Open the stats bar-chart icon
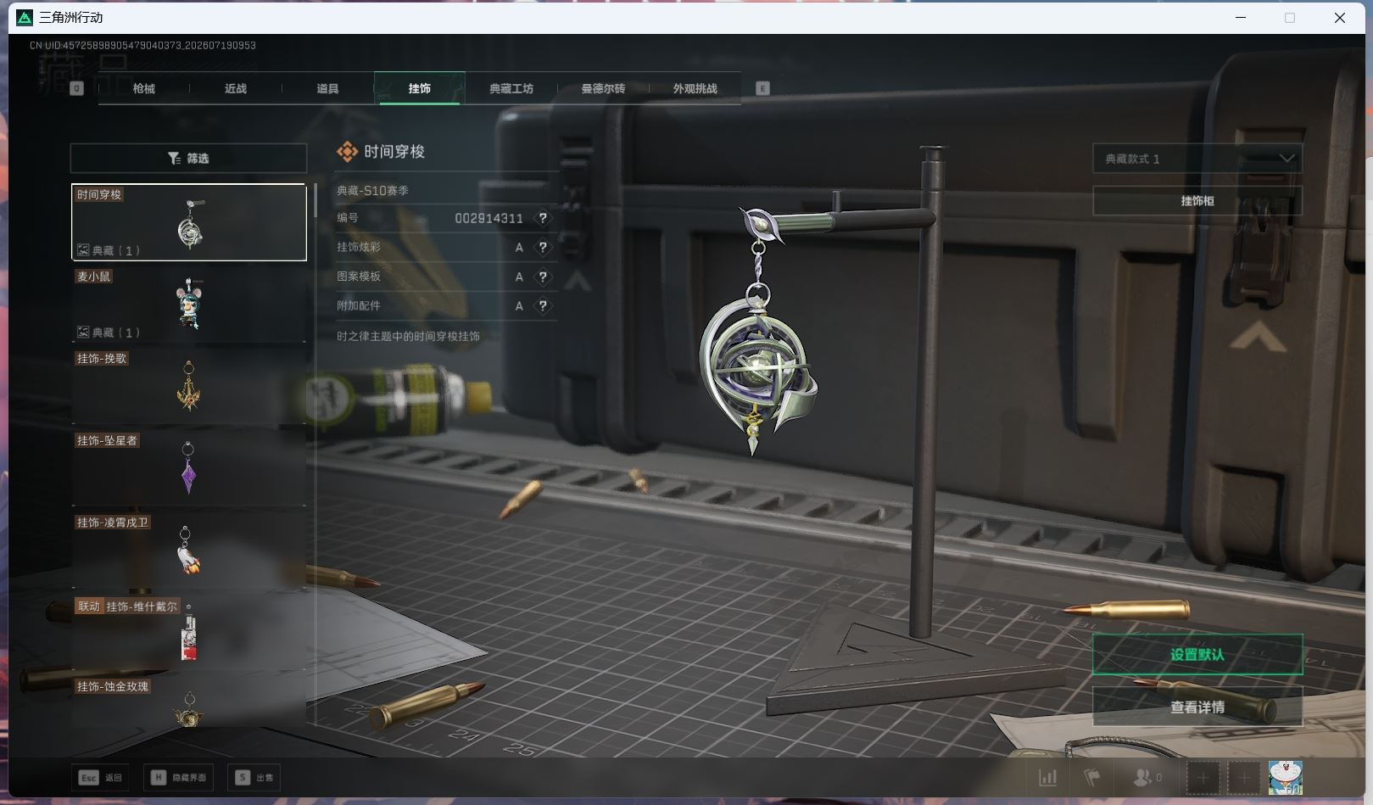This screenshot has width=1373, height=805. 1048,777
